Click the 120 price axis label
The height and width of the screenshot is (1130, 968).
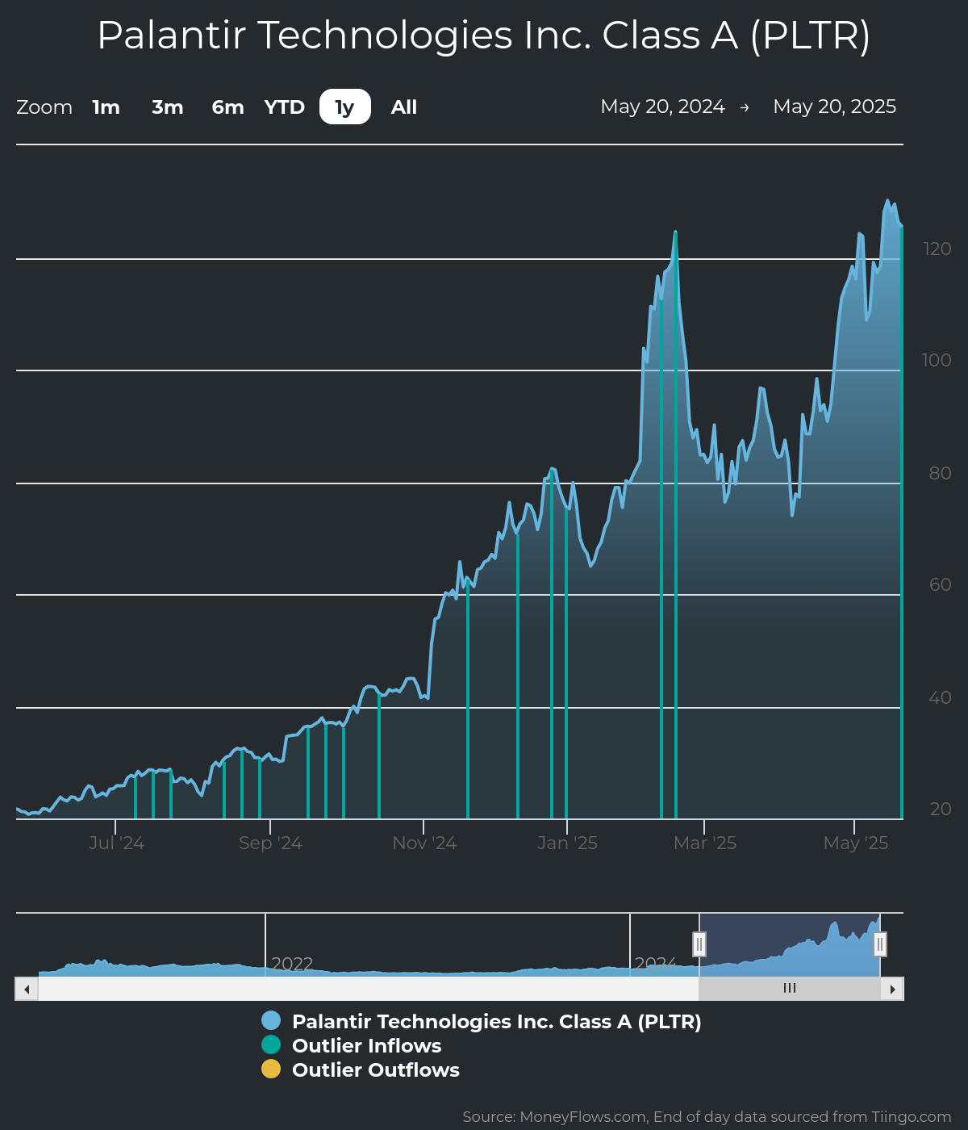pyautogui.click(x=937, y=249)
